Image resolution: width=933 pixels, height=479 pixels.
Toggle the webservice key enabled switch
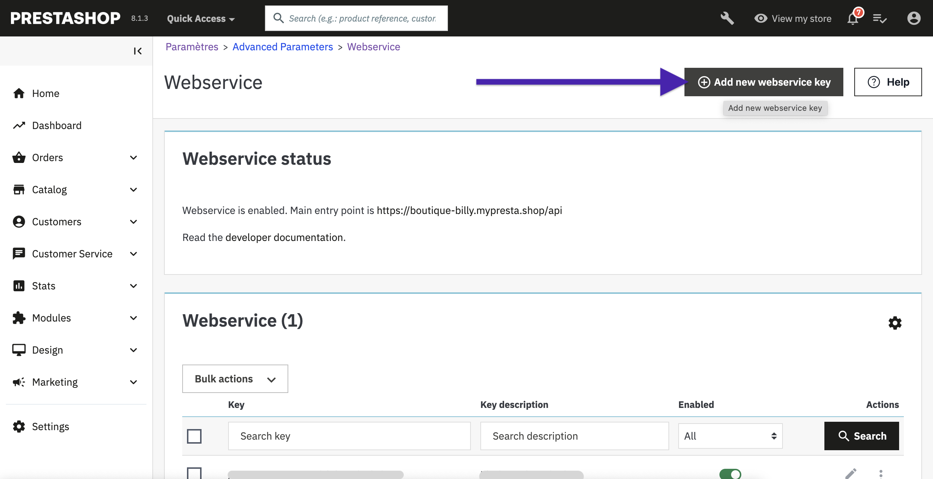tap(730, 474)
